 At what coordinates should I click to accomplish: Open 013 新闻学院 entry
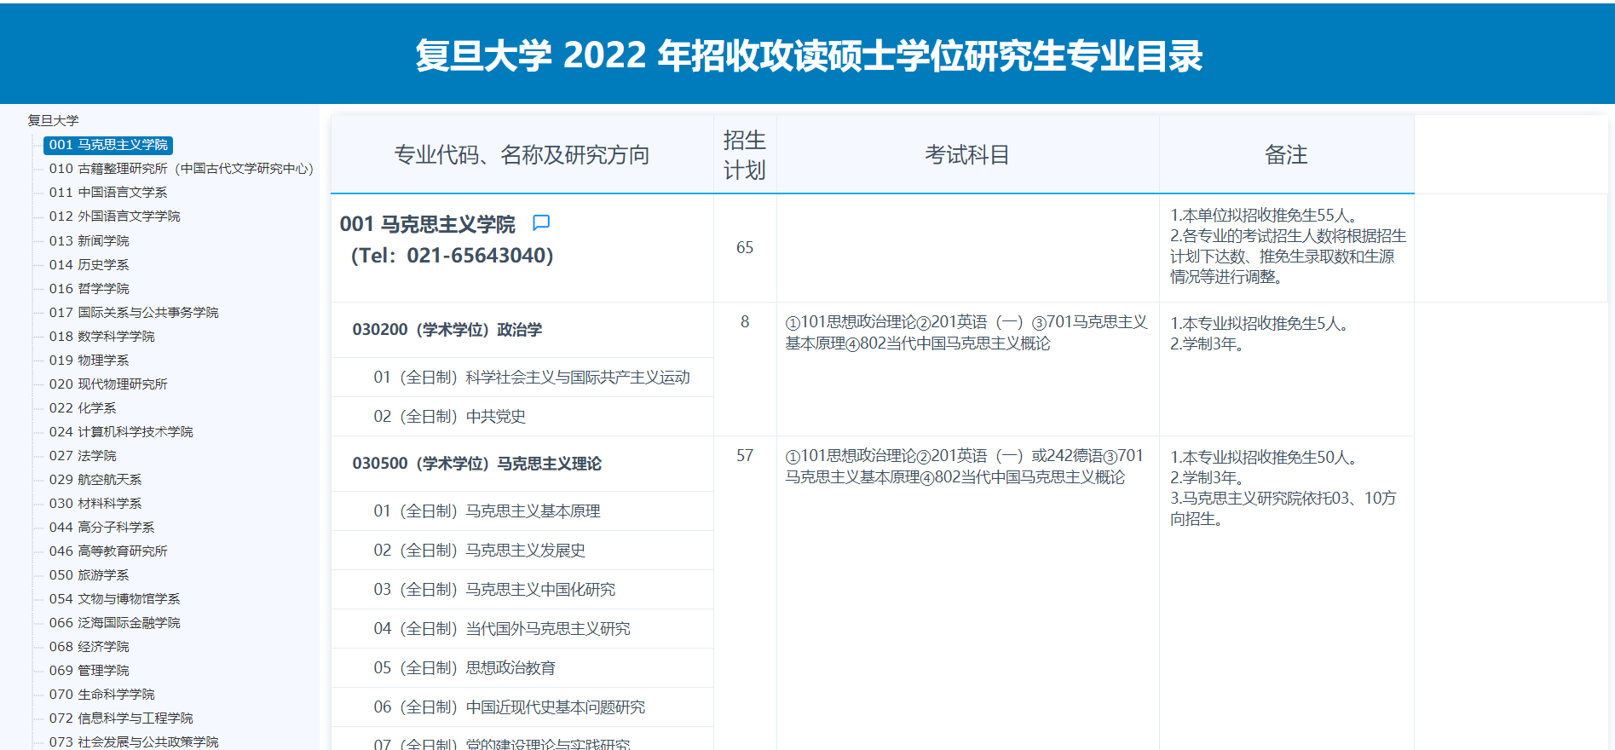[89, 241]
